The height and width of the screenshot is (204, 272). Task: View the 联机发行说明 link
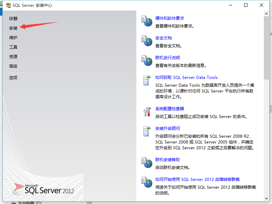(x=167, y=57)
